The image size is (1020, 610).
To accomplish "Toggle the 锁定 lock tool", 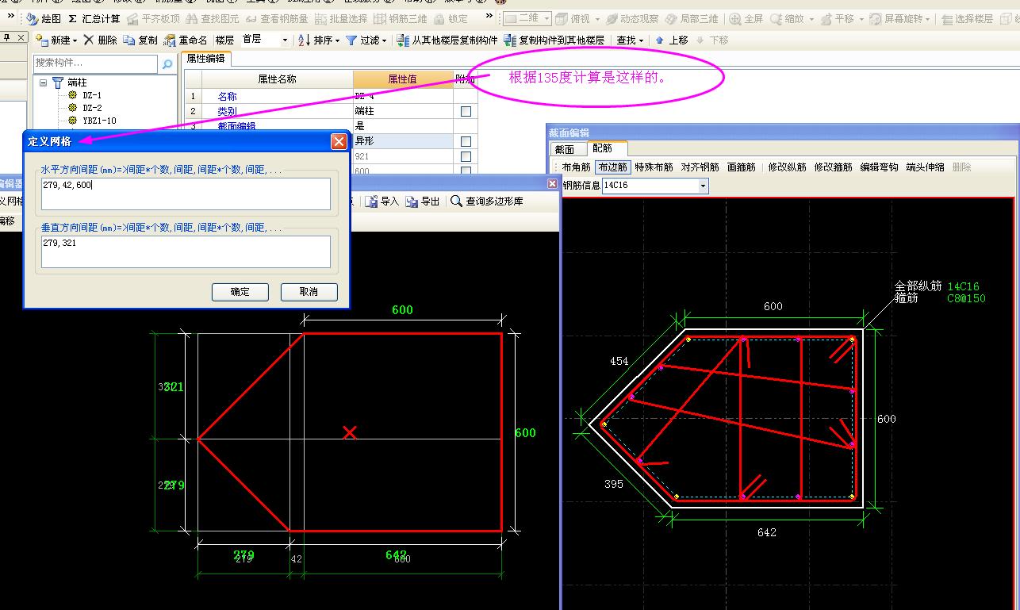I will point(451,18).
